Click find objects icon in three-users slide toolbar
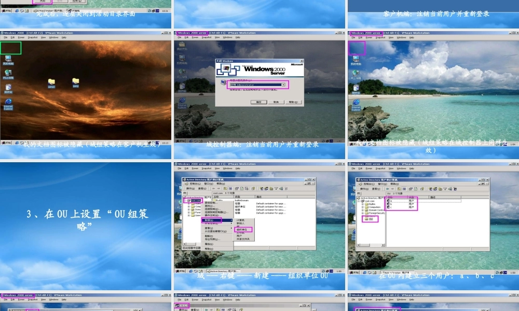 450,189
